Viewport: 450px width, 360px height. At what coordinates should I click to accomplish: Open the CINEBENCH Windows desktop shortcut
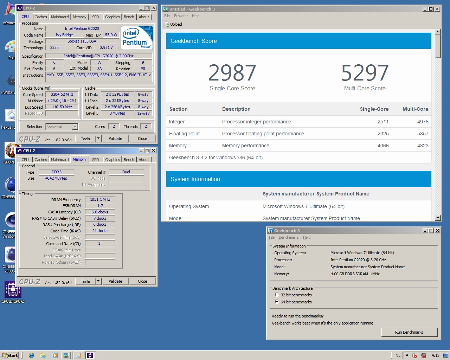[9, 224]
